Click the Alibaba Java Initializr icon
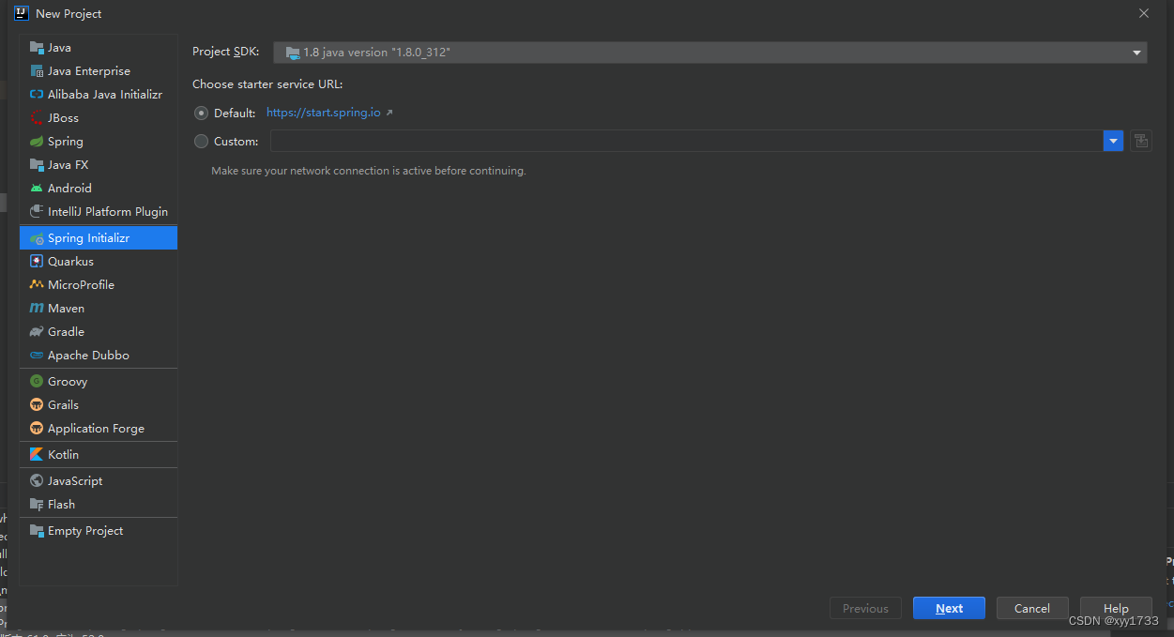The image size is (1174, 637). (x=37, y=95)
